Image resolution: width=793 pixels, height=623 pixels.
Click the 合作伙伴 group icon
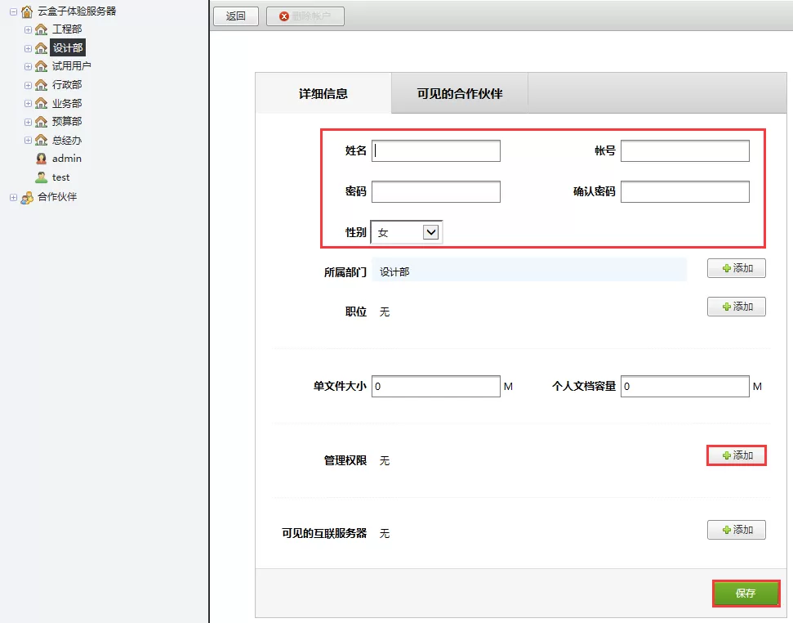click(27, 197)
